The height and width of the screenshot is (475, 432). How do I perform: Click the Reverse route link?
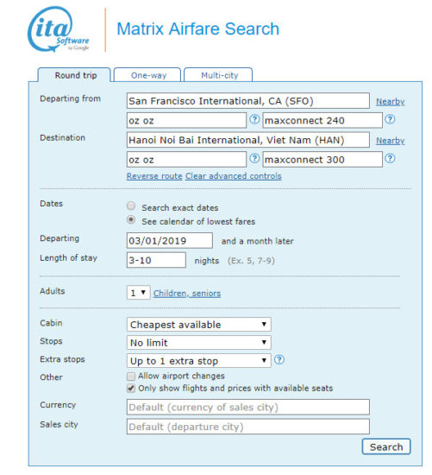tap(154, 176)
